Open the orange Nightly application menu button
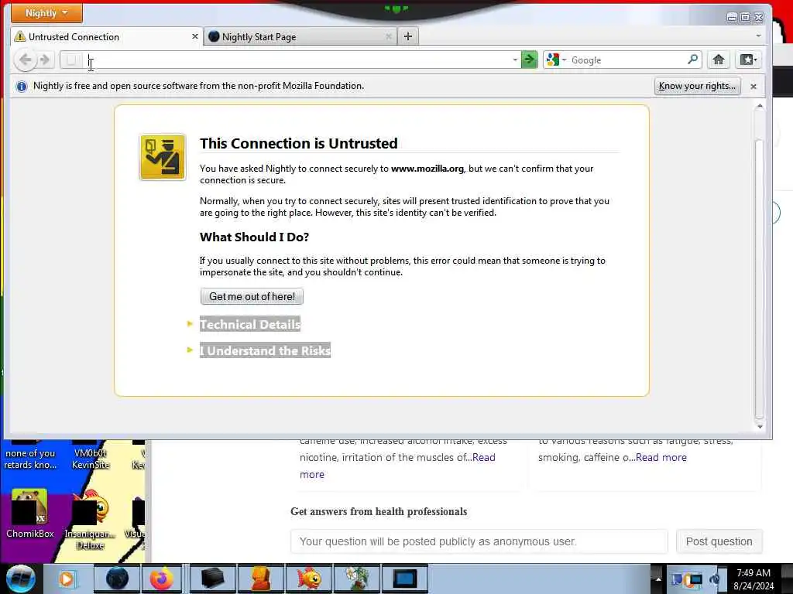The image size is (793, 594). tap(46, 13)
